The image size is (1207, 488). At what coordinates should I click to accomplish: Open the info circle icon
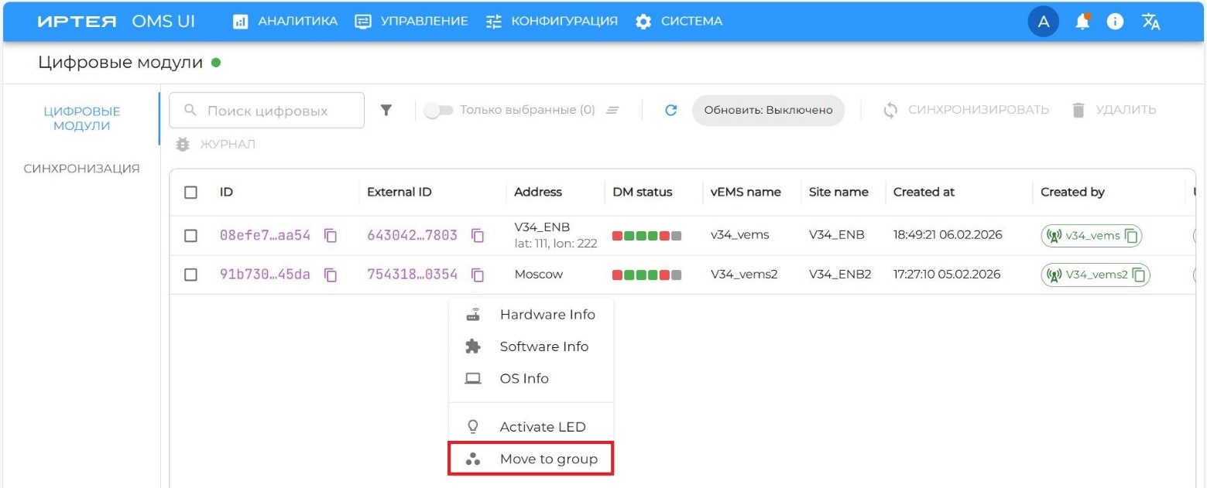[1115, 22]
